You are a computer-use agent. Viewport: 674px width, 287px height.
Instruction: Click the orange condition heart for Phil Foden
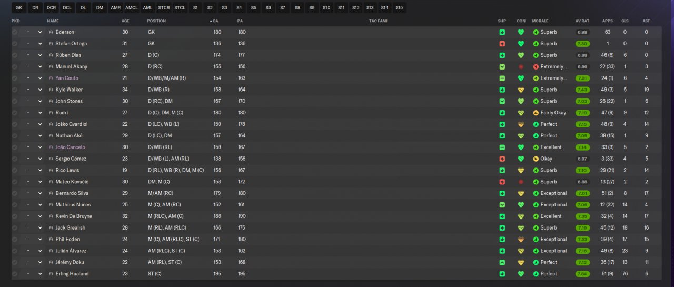point(521,240)
